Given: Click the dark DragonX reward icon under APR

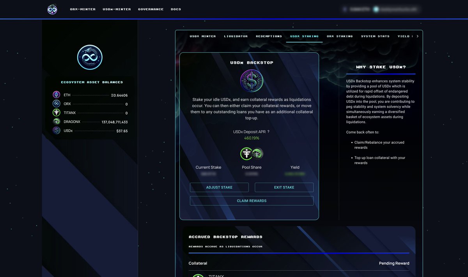Looking at the screenshot, I should pyautogui.click(x=257, y=154).
